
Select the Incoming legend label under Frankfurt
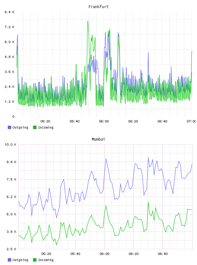[x=46, y=128]
